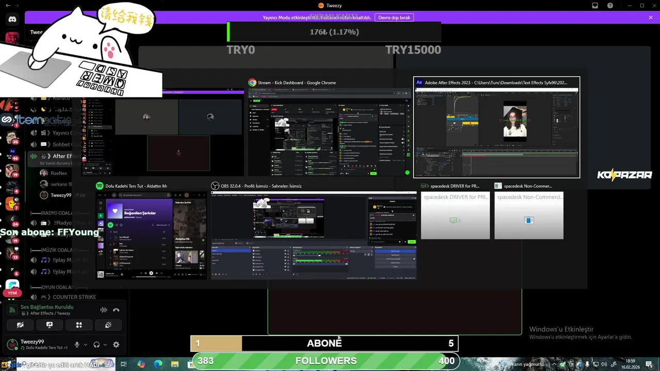Open server icon with badge 7

pos(12,205)
